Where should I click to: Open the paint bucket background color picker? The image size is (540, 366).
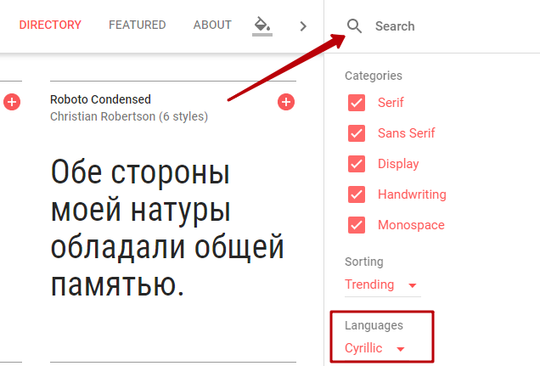click(x=262, y=26)
